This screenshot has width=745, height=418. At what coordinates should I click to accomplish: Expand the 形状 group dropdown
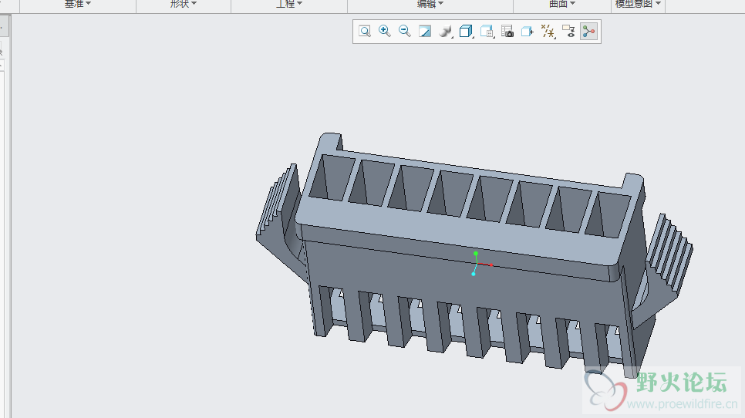(184, 5)
